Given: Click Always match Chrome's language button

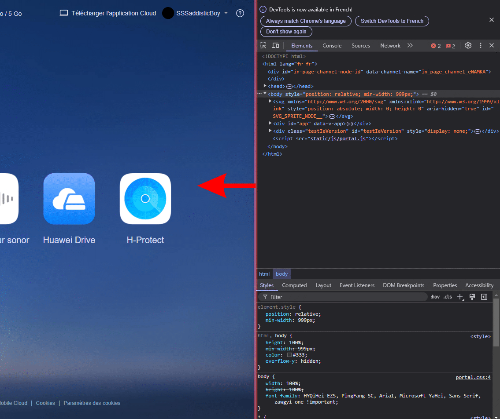Looking at the screenshot, I should 306,21.
